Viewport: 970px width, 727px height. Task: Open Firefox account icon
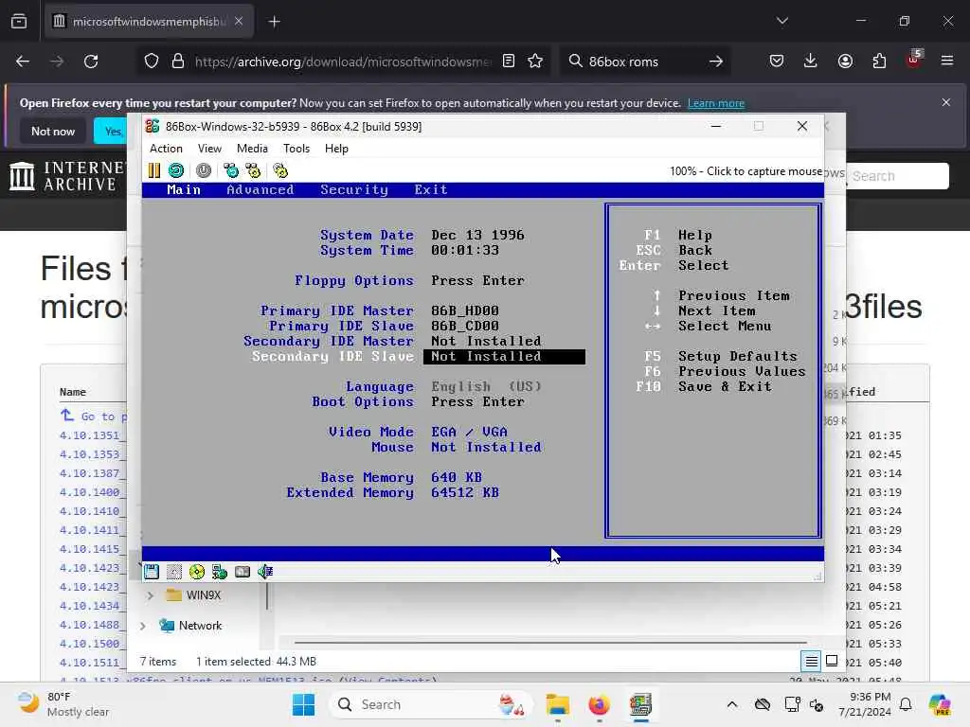point(845,62)
